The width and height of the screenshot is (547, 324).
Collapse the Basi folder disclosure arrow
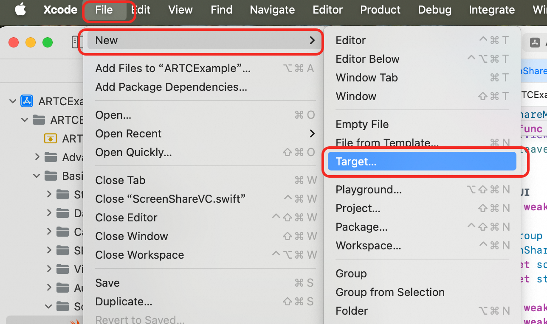(x=37, y=176)
